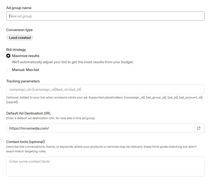Click the 'Conversion type' label
Viewport: 211px width, 186px height.
pos(19,30)
